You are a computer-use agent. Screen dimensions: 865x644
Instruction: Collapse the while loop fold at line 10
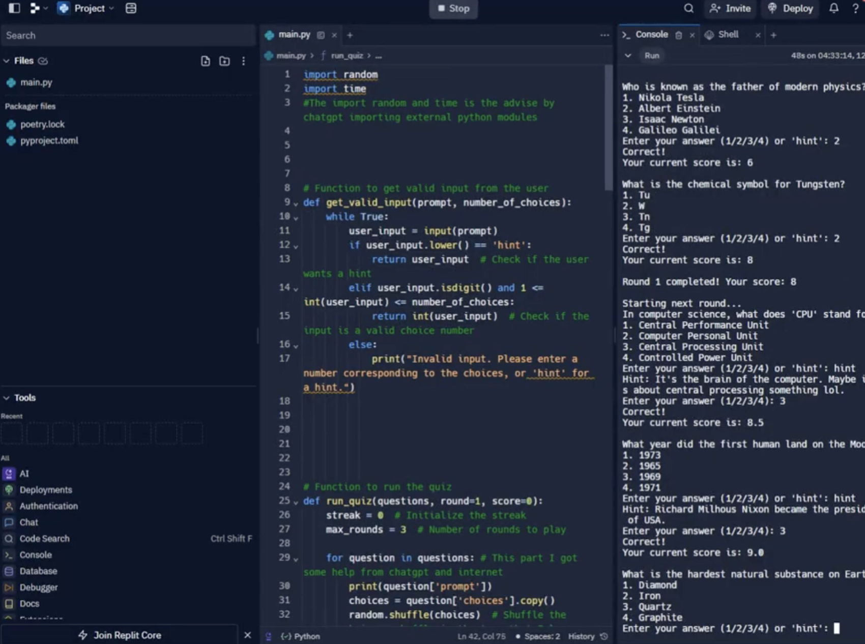[295, 216]
